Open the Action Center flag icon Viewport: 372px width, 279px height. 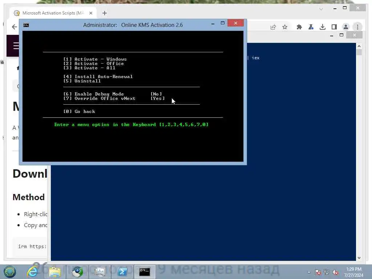coord(318,272)
